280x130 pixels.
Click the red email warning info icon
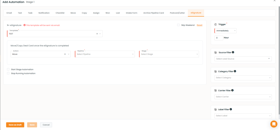(25, 25)
